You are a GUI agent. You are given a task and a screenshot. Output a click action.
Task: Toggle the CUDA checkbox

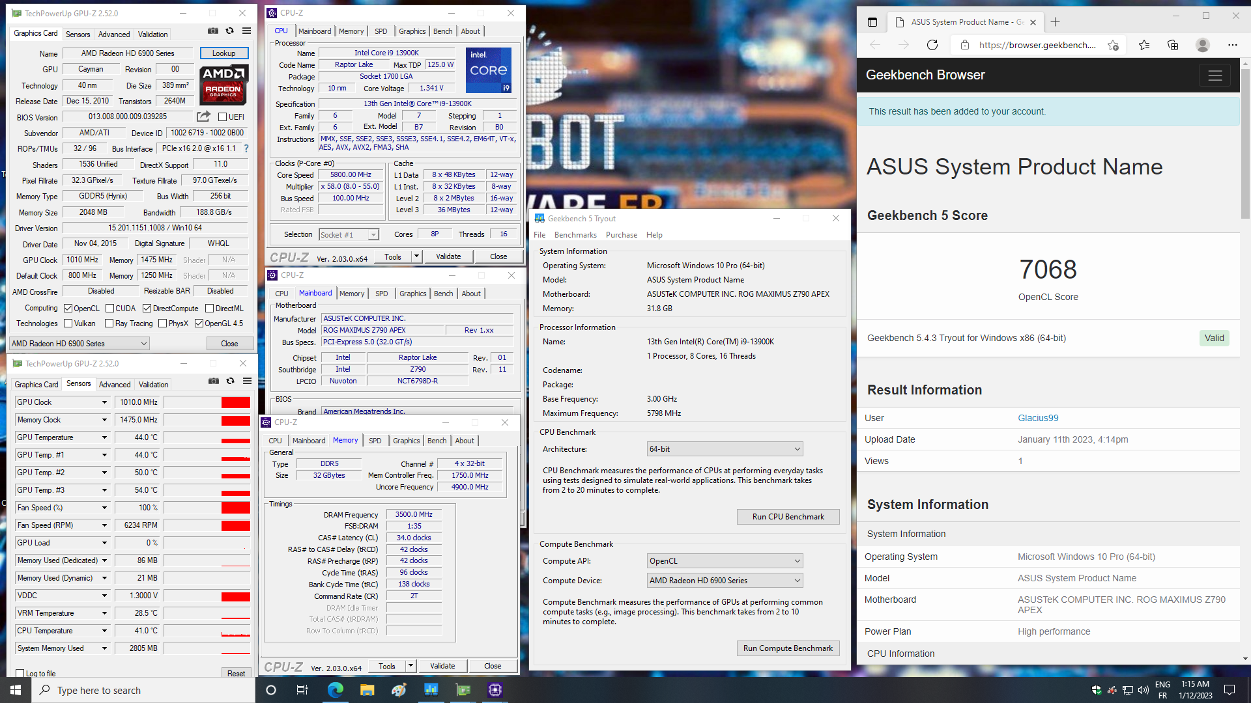109,309
